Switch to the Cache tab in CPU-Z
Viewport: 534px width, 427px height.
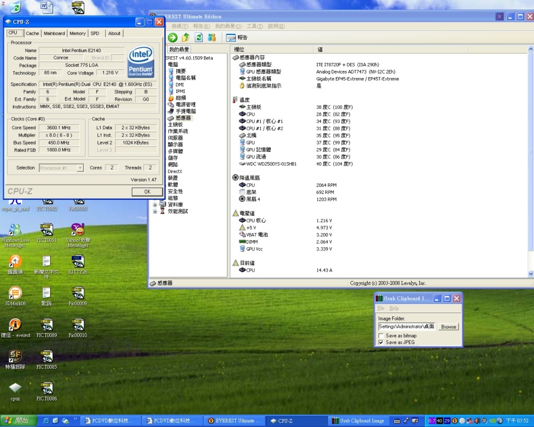click(x=32, y=33)
